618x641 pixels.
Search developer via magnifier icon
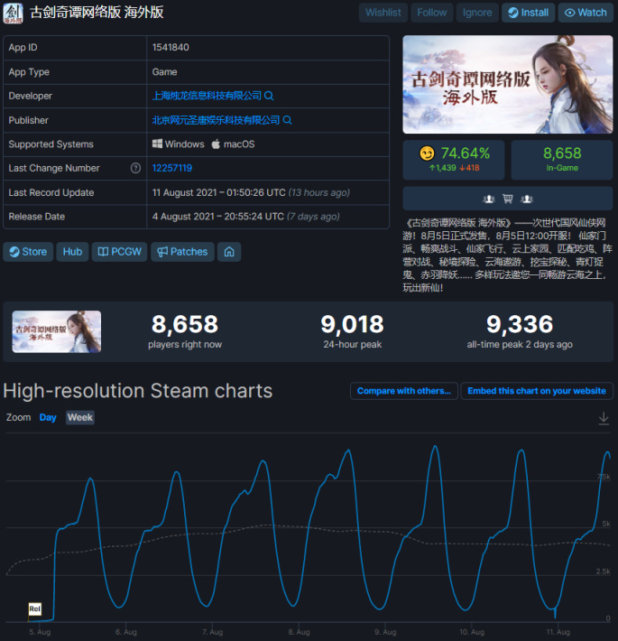[x=269, y=96]
